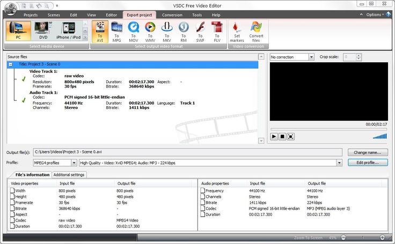Click the Change name... button
This screenshot has height=244, width=395.
coord(368,152)
